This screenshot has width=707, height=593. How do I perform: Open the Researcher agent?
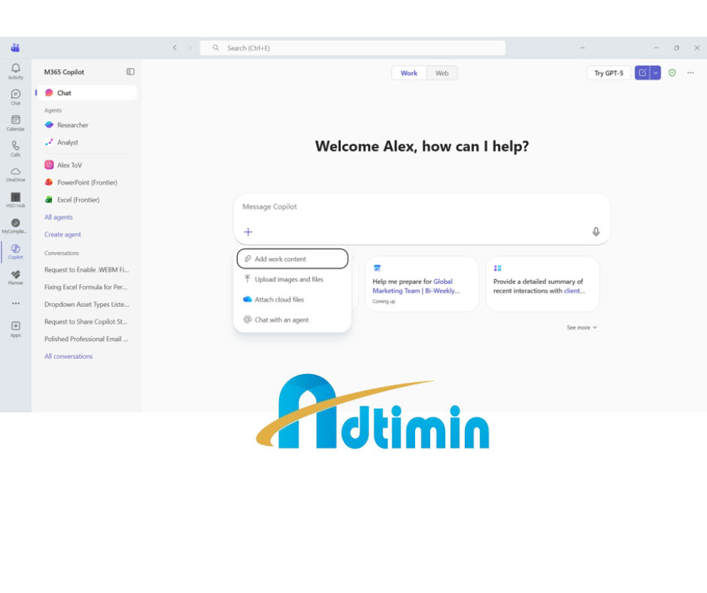coord(72,125)
